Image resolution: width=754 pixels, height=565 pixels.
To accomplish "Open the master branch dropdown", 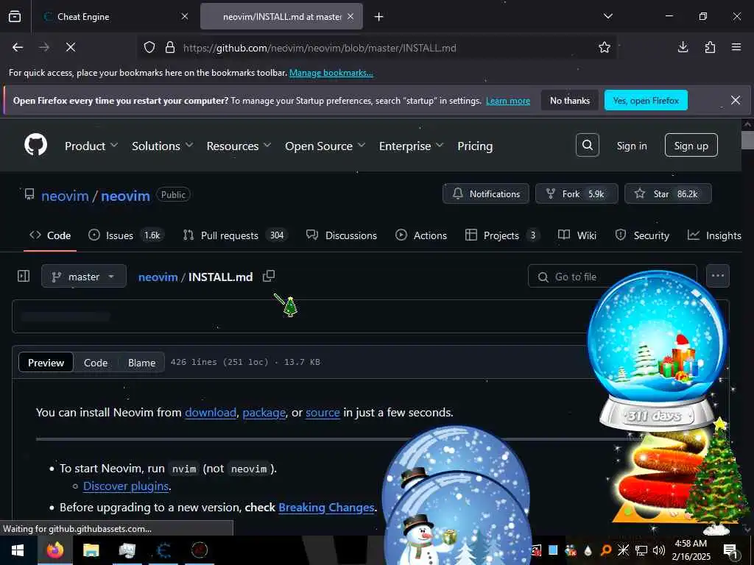I will (x=84, y=277).
